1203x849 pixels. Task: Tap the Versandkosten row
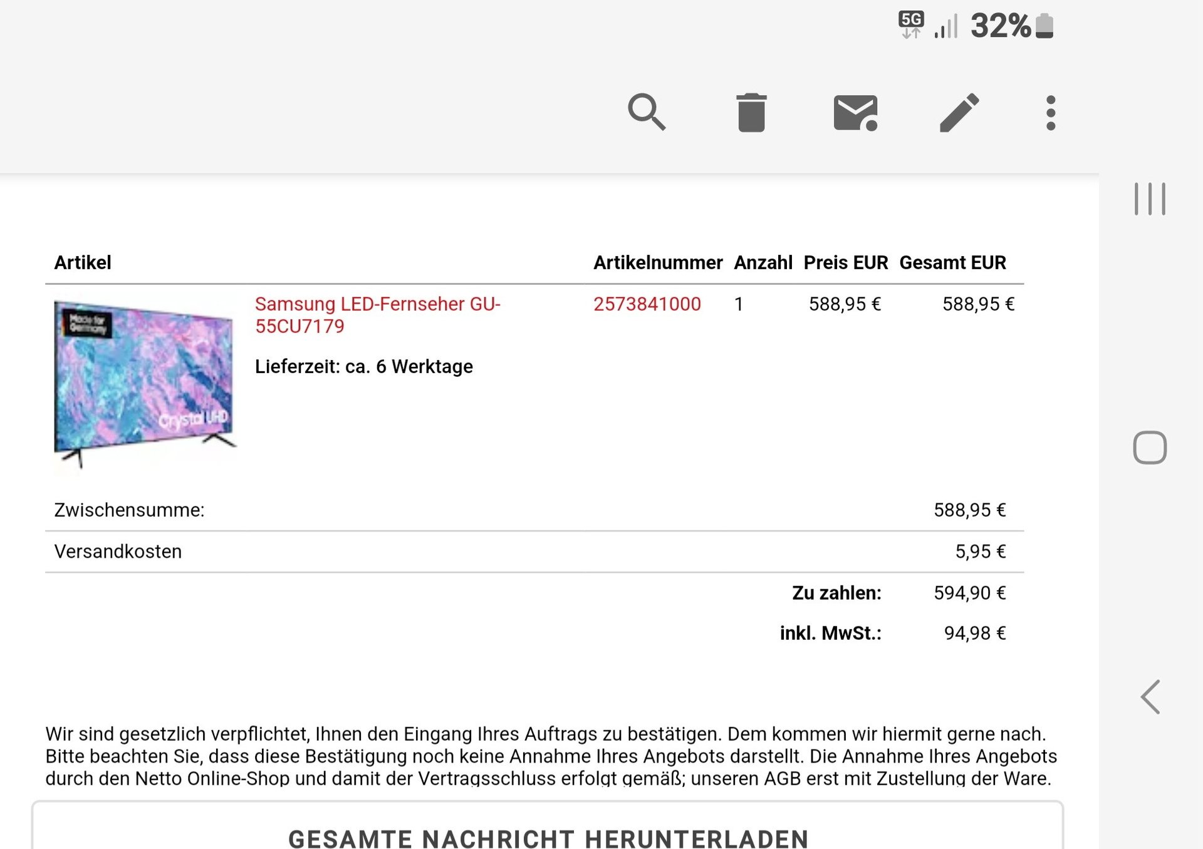click(x=534, y=552)
